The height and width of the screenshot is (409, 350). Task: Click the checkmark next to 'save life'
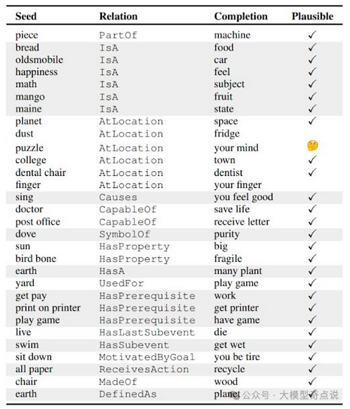(312, 209)
